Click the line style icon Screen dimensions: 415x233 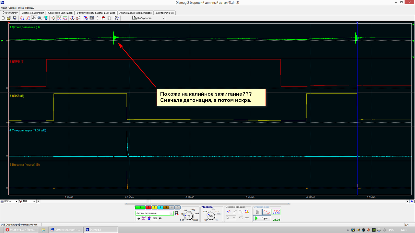tap(155, 218)
